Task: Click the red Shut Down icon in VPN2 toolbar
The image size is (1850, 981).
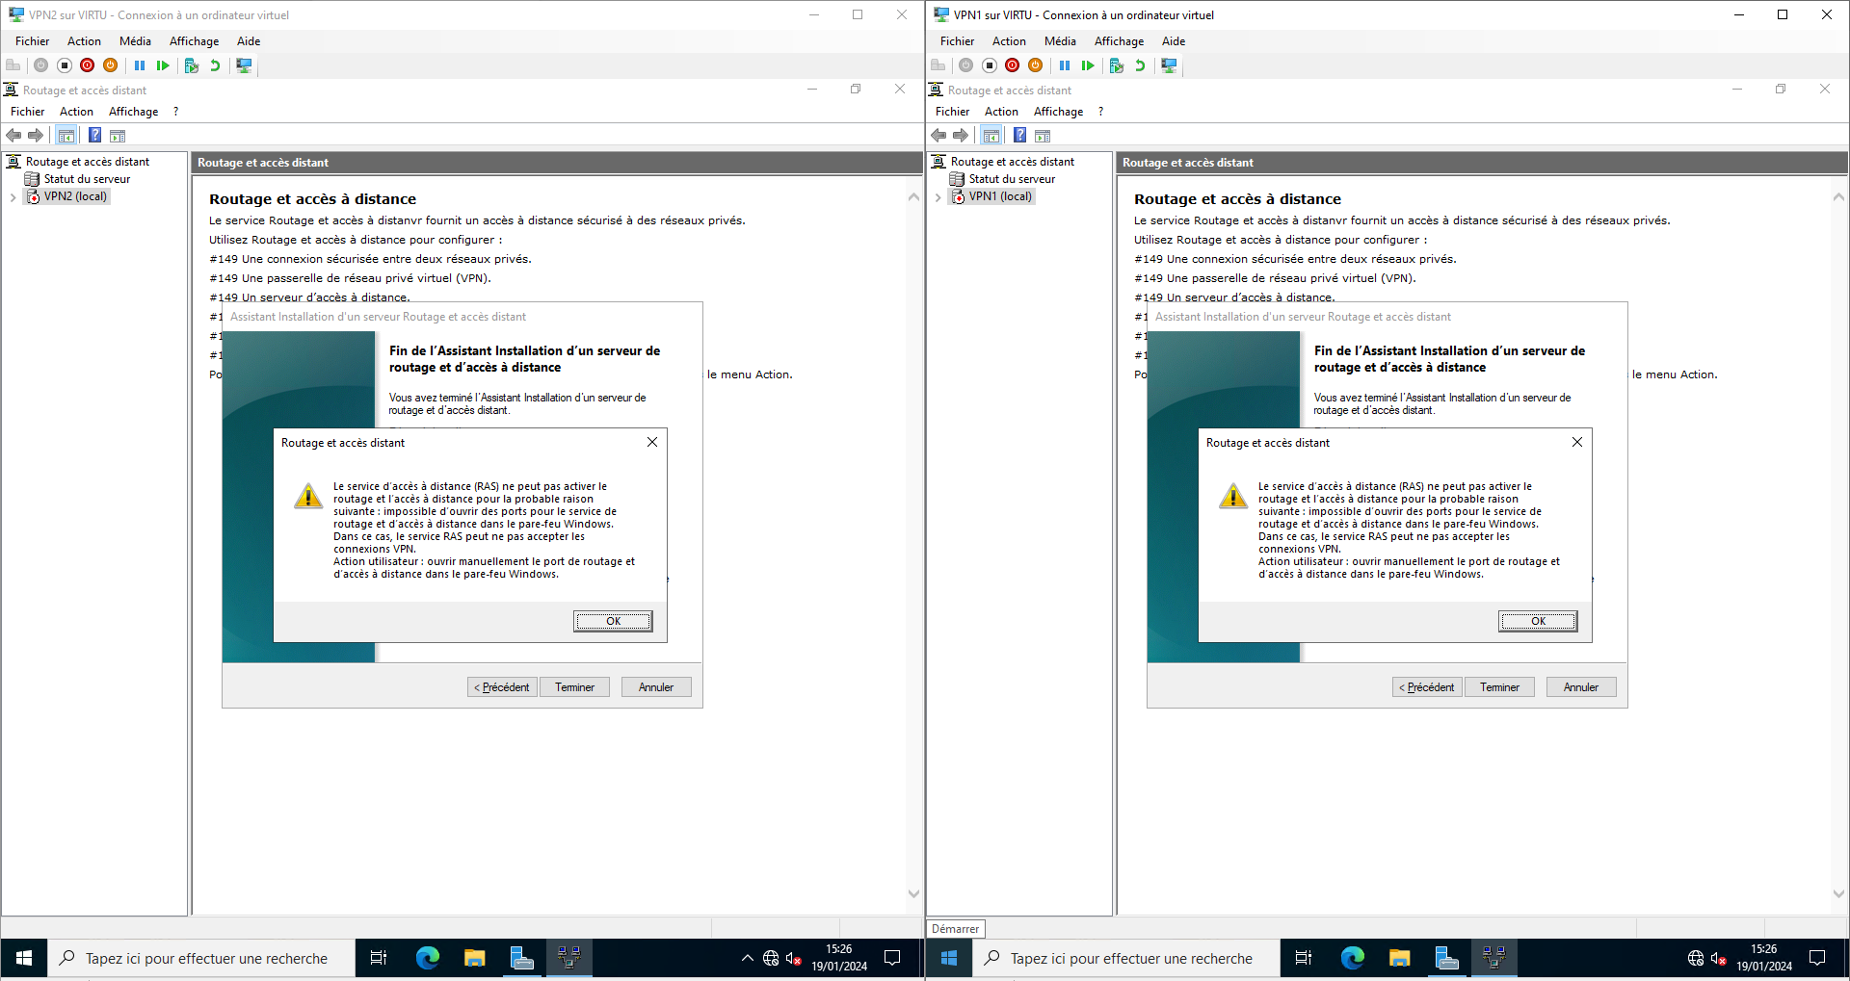Action: click(88, 65)
